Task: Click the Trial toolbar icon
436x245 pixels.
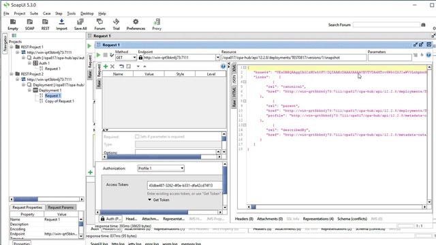Action: (116, 24)
